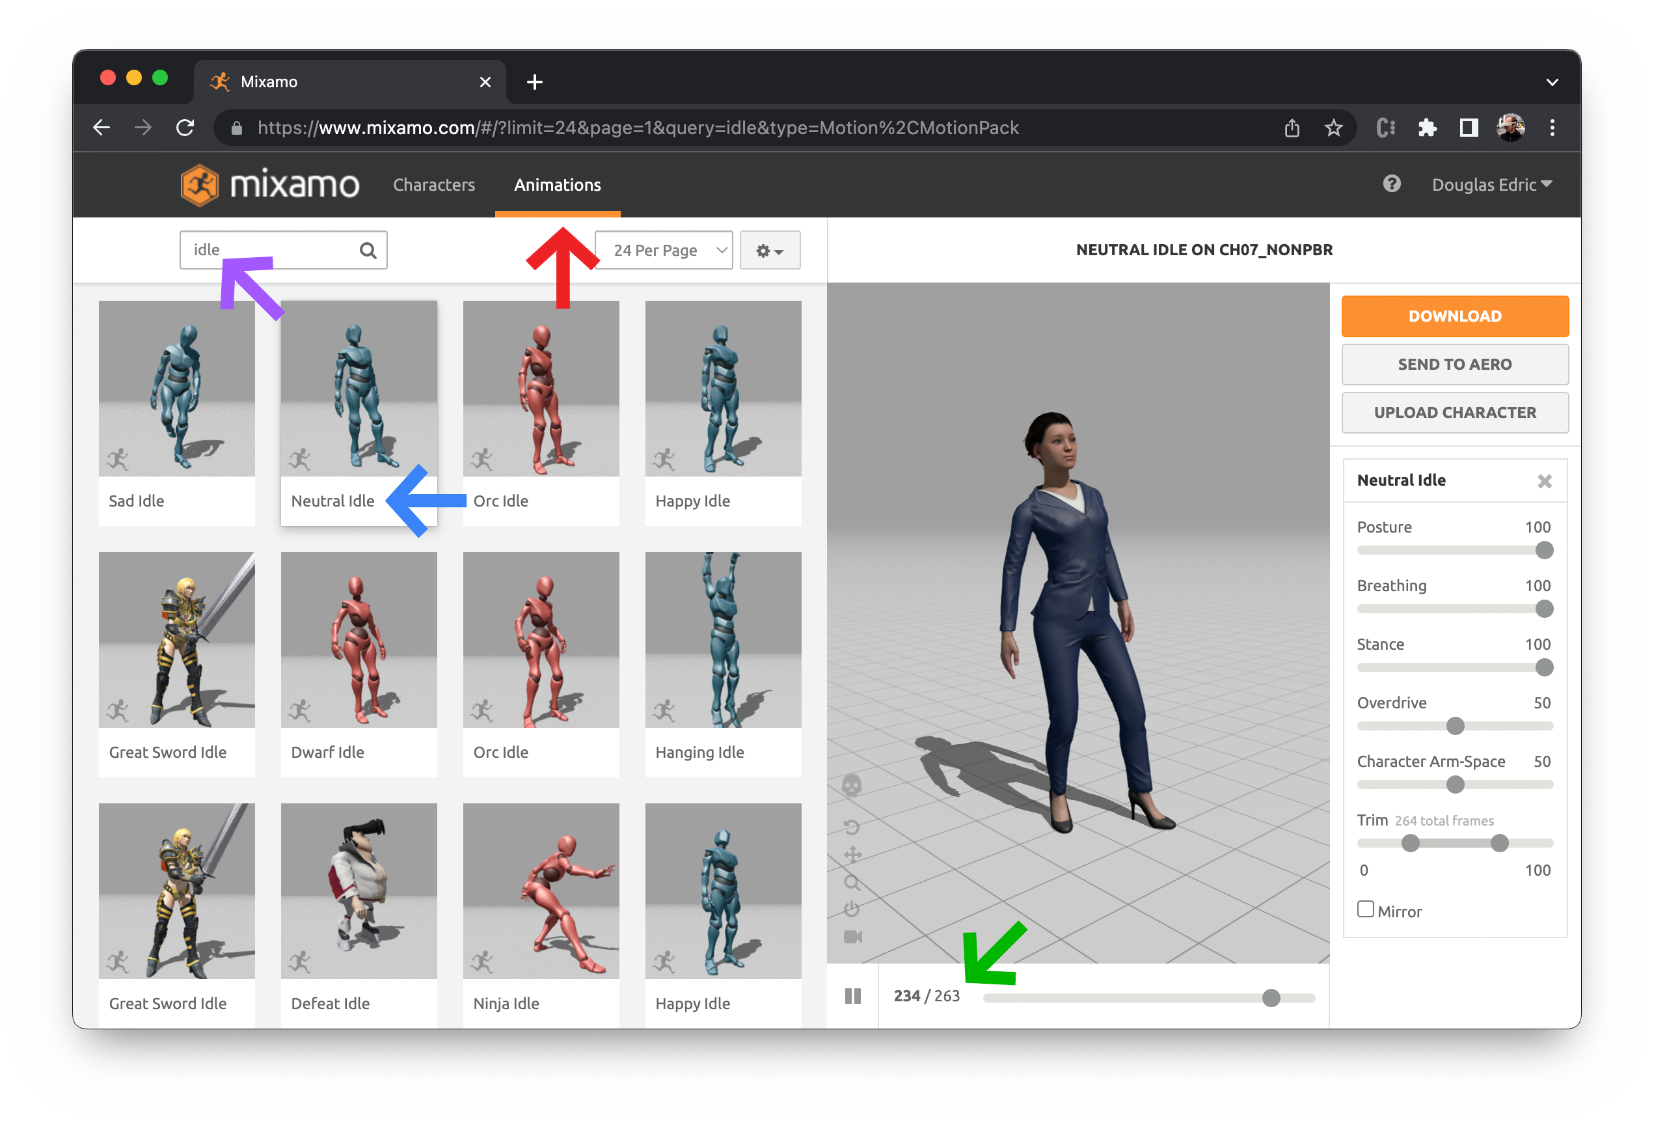Select the Animations tab

pyautogui.click(x=557, y=184)
